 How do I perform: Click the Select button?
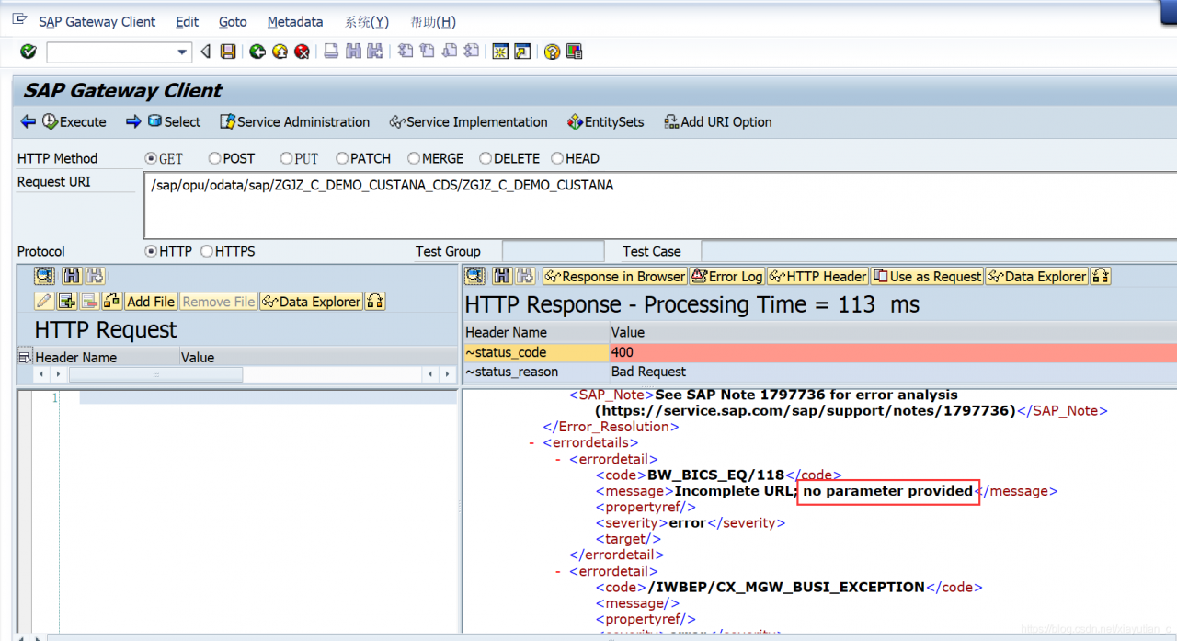(x=174, y=121)
